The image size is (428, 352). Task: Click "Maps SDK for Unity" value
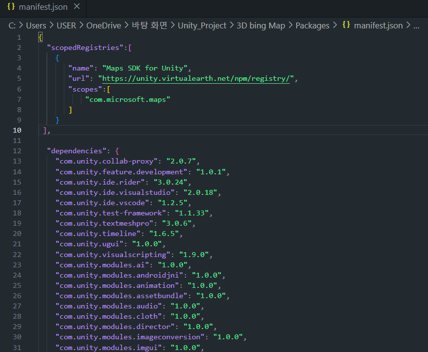pos(144,68)
